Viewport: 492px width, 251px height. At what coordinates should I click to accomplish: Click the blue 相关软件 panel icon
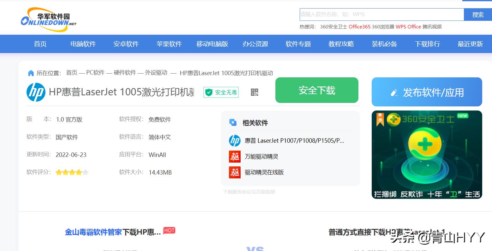coord(234,122)
